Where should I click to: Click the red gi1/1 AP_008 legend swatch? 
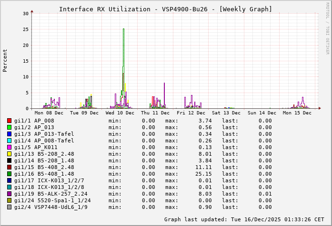pyautogui.click(x=9, y=121)
